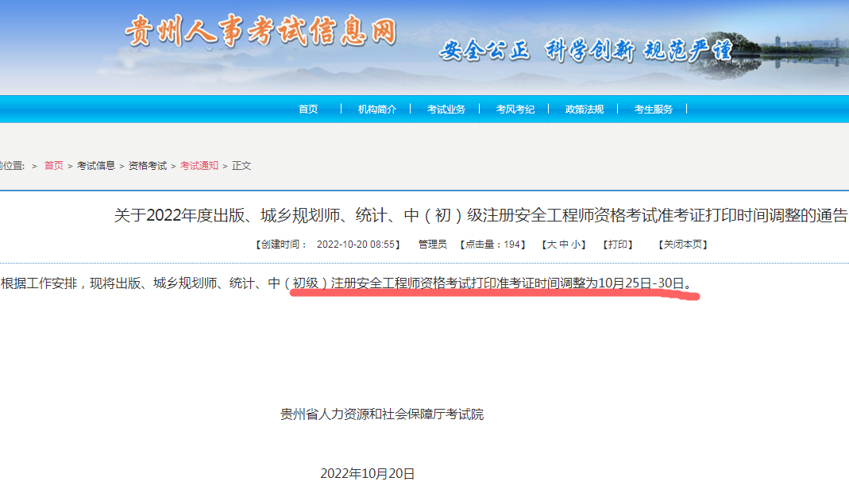
Task: Go to the 考试信息 breadcrumb
Action: pyautogui.click(x=96, y=166)
